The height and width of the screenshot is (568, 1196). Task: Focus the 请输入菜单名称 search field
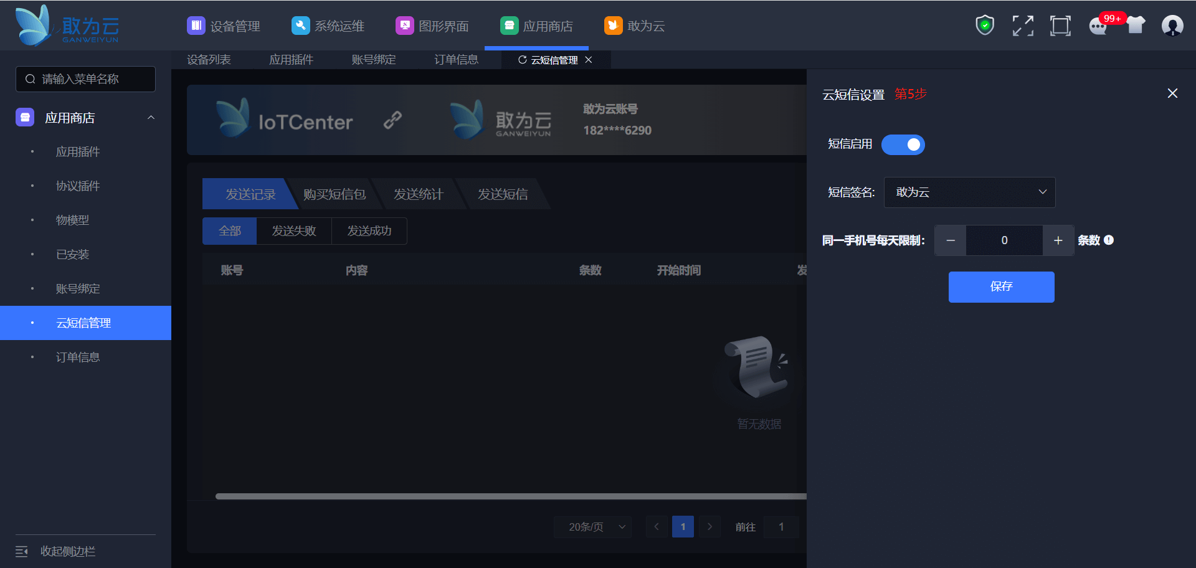[x=85, y=79]
